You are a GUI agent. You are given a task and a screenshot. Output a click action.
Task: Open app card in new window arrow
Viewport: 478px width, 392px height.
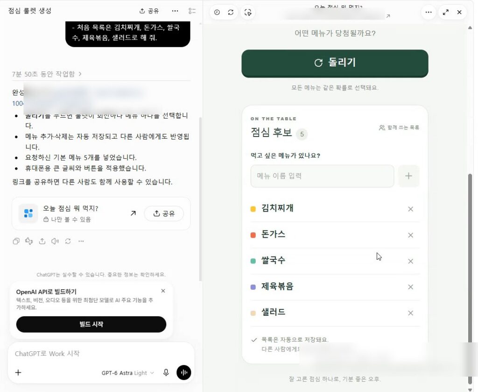point(133,213)
